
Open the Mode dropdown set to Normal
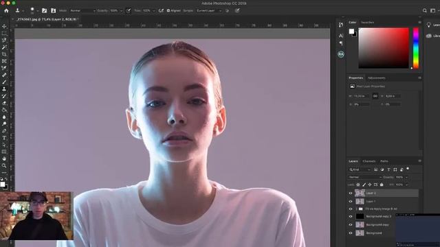82,11
